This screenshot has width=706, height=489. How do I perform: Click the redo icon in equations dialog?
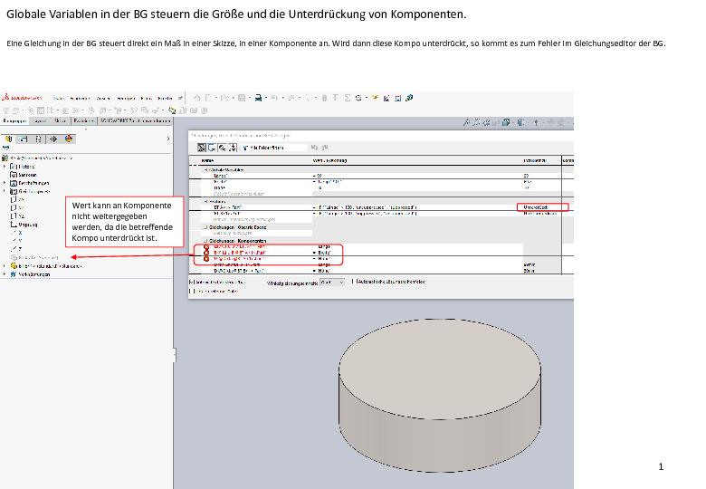click(x=325, y=148)
